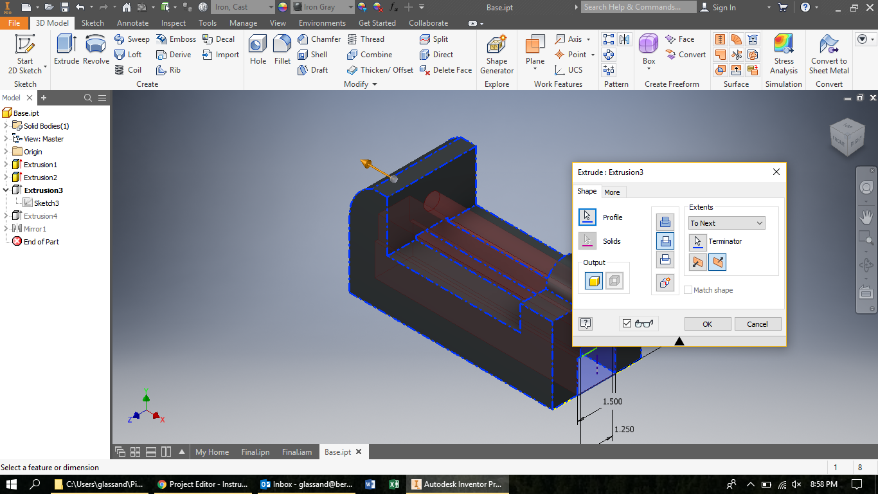Switch to the Final.iam document tab
Image resolution: width=878 pixels, height=494 pixels.
click(297, 452)
